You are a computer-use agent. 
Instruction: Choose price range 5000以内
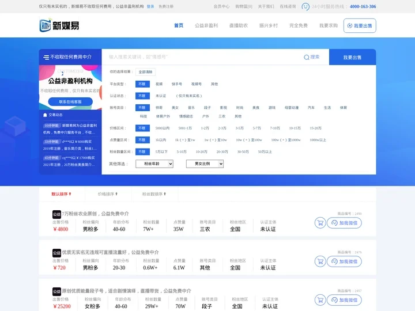click(x=162, y=128)
